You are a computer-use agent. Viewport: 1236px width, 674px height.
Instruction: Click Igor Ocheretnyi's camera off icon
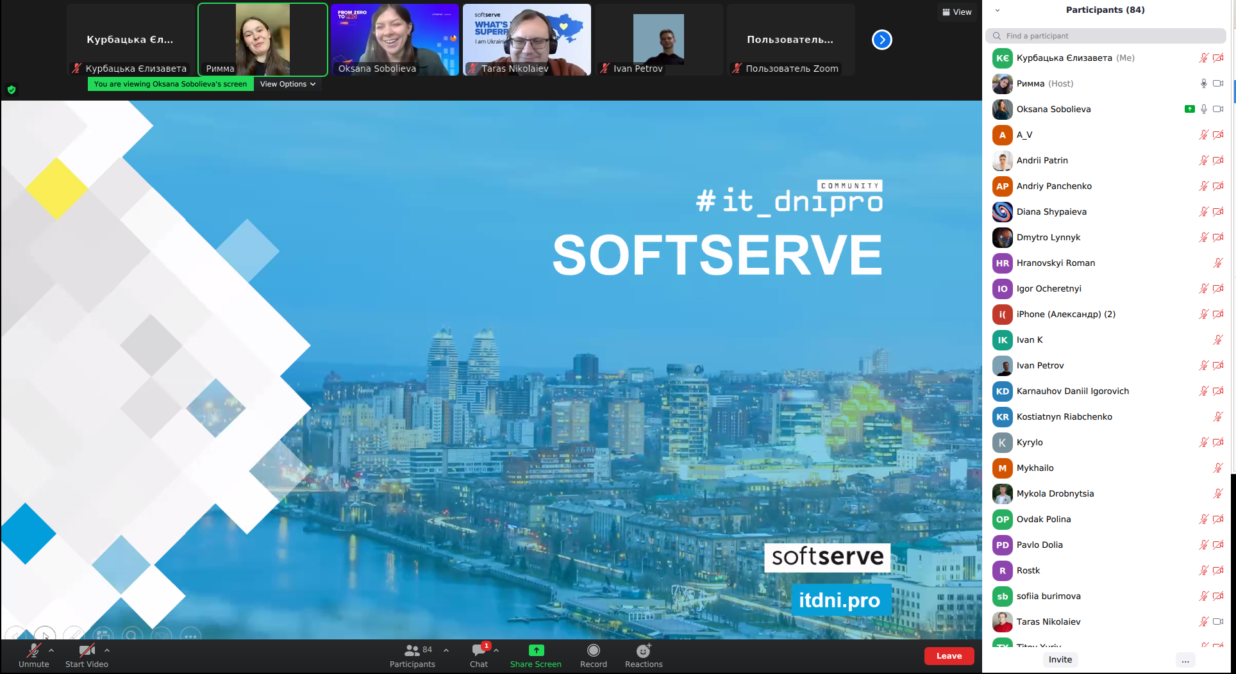point(1218,288)
